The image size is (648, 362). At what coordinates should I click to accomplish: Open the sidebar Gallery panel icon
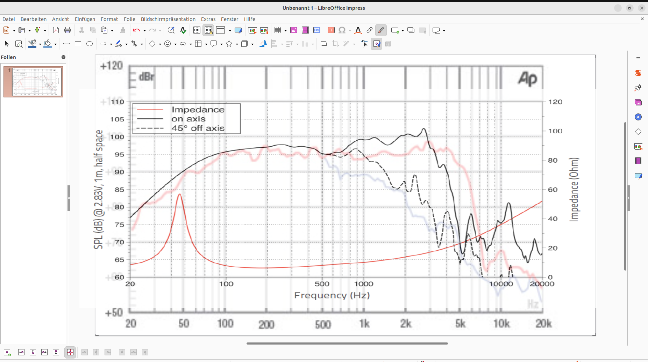click(638, 102)
